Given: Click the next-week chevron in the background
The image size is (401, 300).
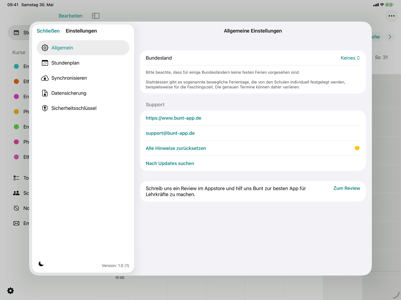Looking at the screenshot, I should coord(390,37).
